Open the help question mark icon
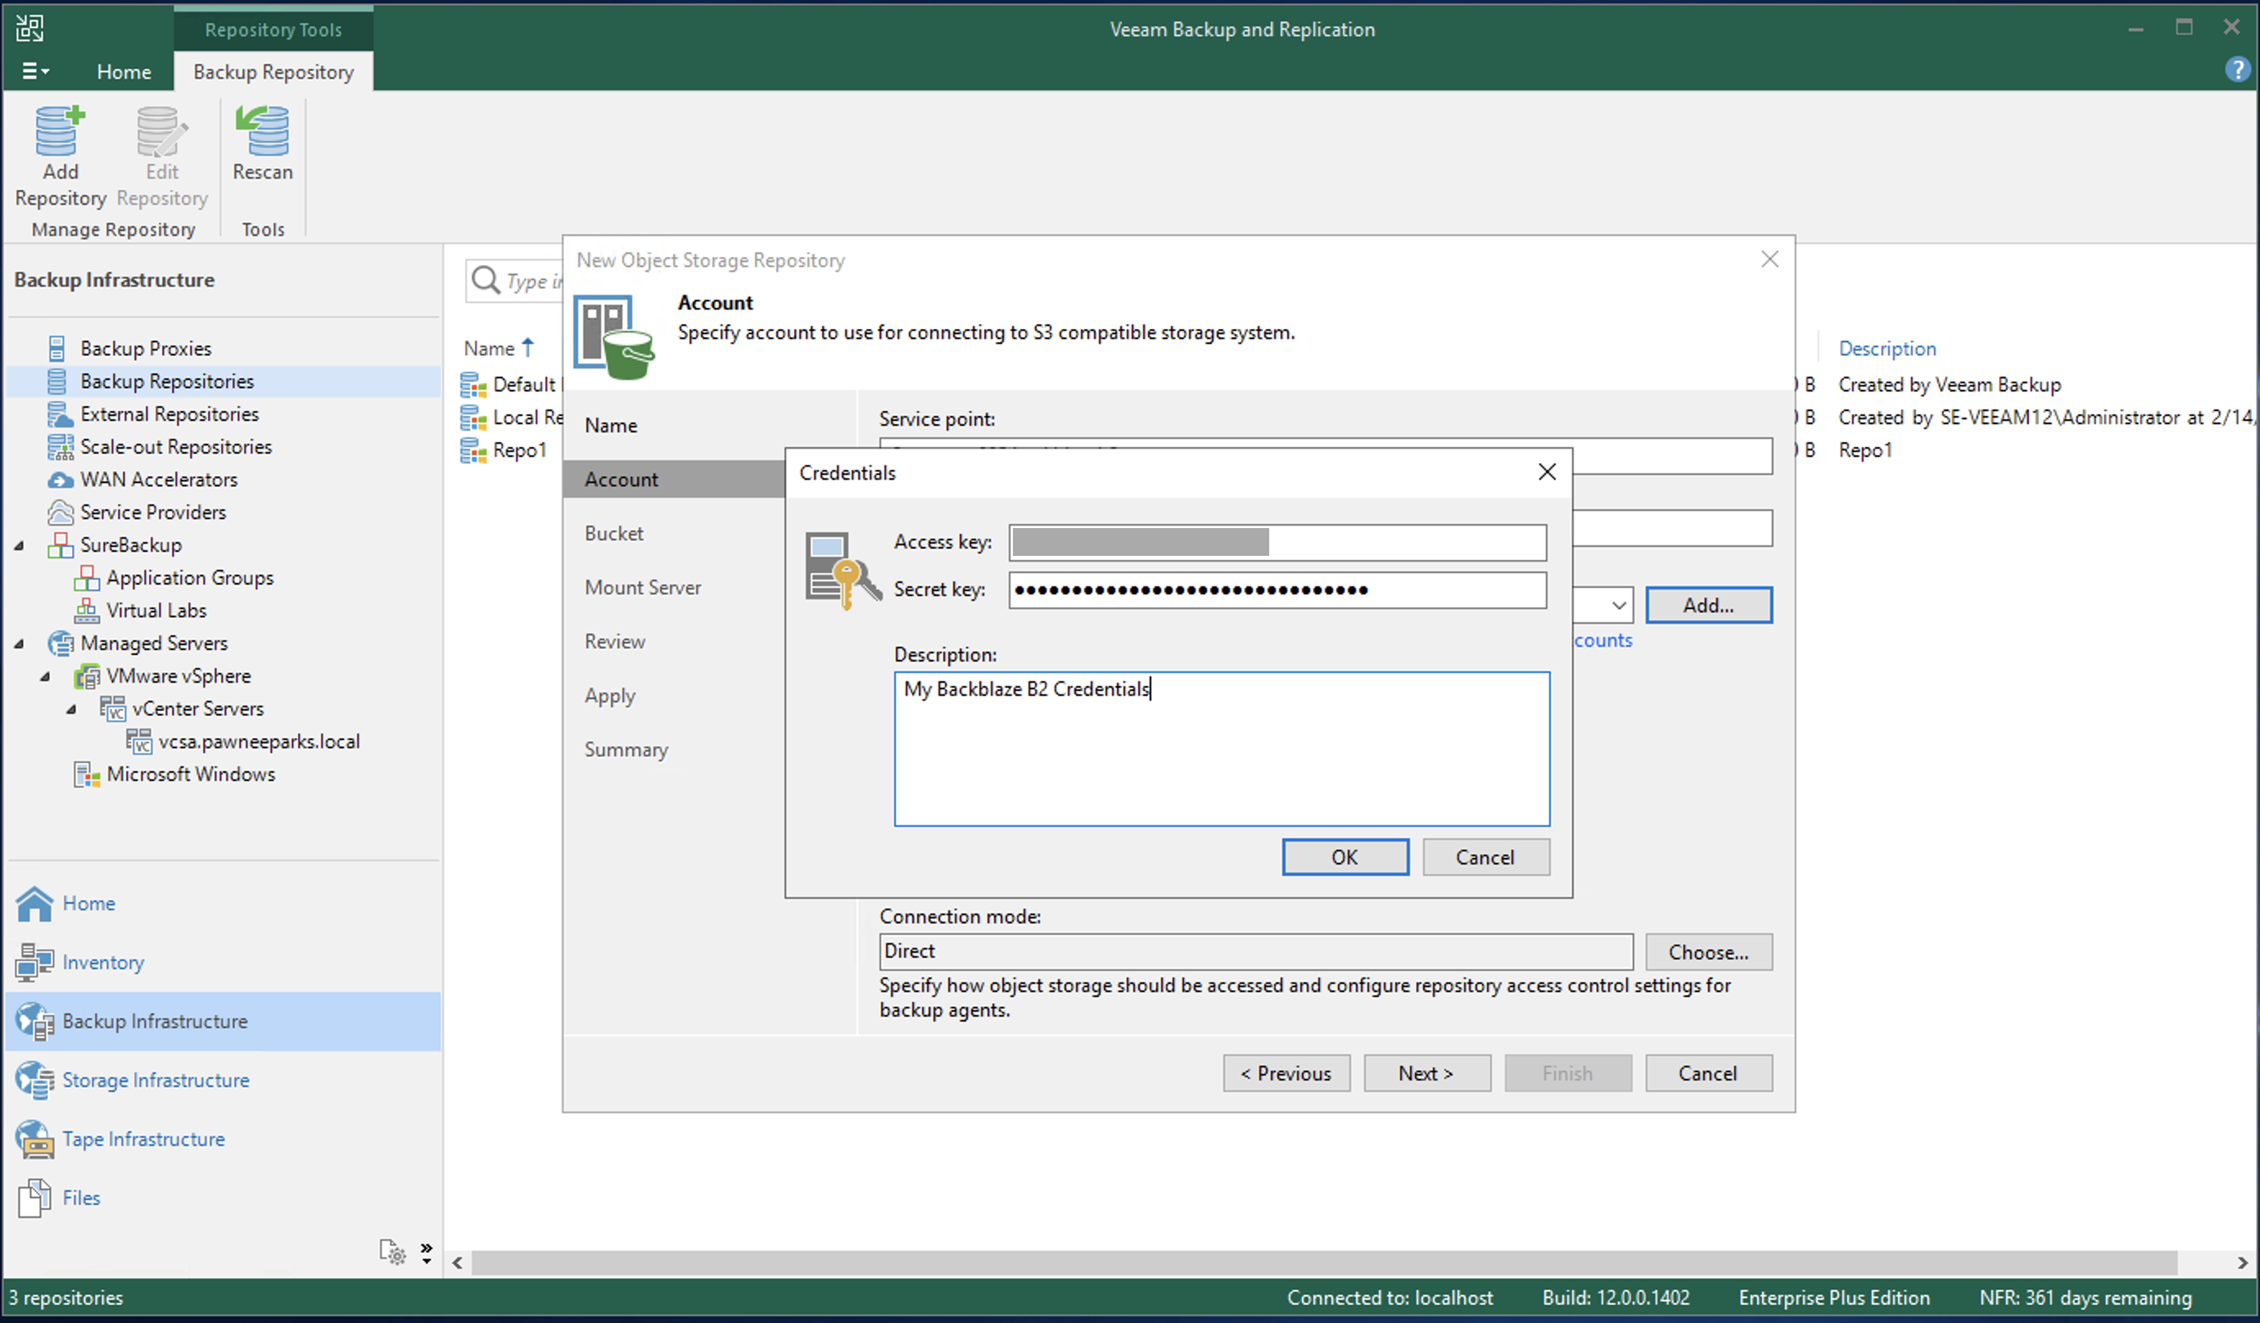This screenshot has height=1323, width=2260. (x=2238, y=69)
